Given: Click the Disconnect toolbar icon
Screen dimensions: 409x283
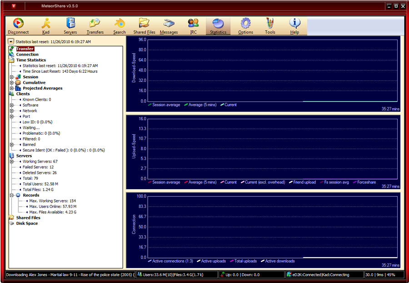Looking at the screenshot, I should click(18, 25).
